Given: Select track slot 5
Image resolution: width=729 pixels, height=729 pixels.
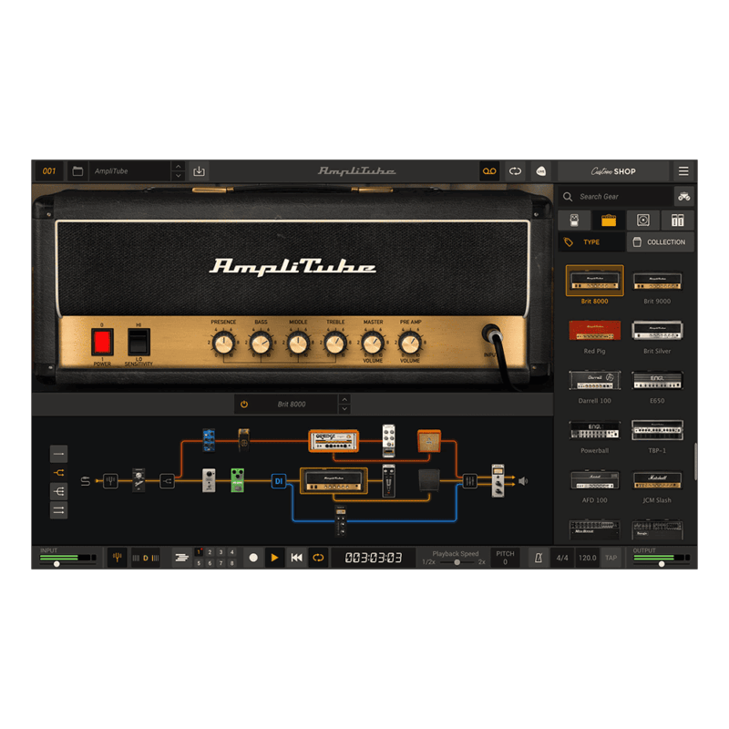Looking at the screenshot, I should (199, 563).
